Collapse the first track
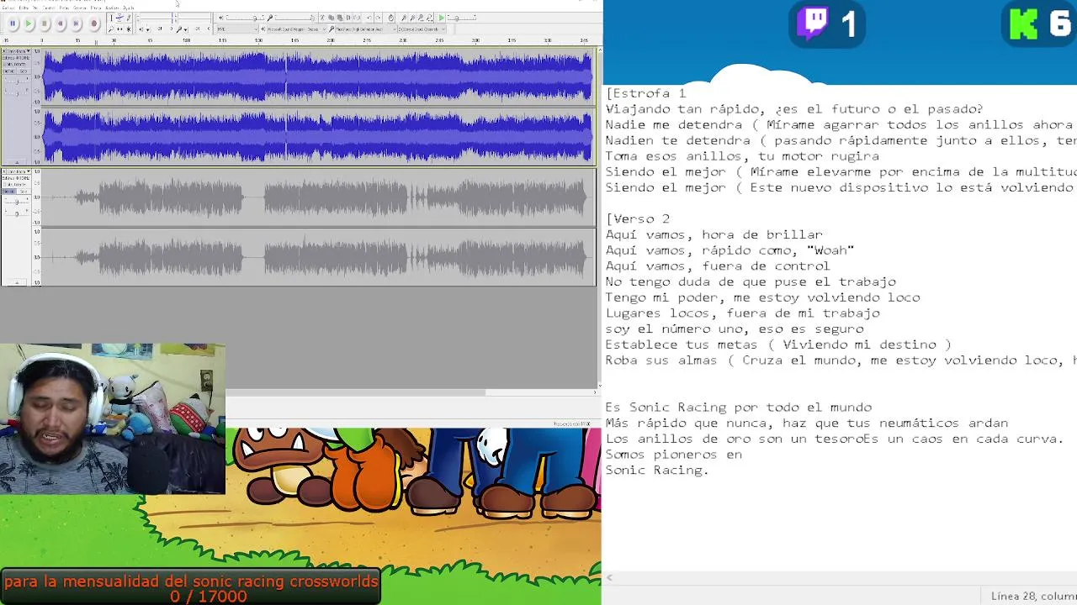This screenshot has width=1077, height=605. coord(17,162)
